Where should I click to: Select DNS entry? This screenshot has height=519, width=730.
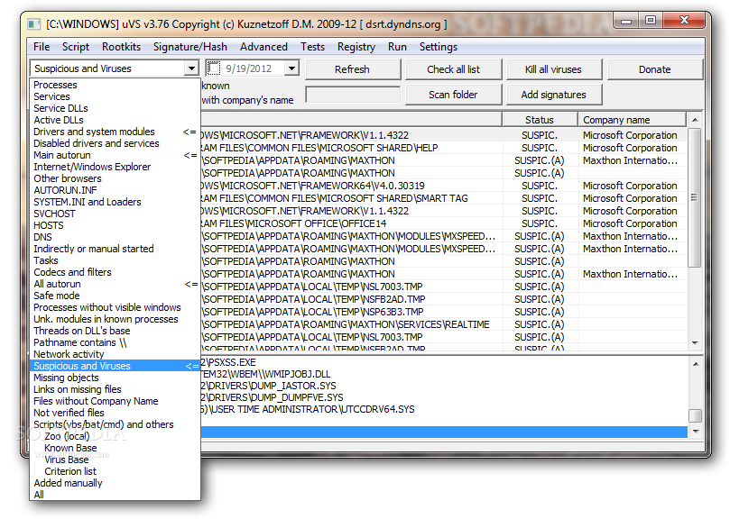[115, 237]
